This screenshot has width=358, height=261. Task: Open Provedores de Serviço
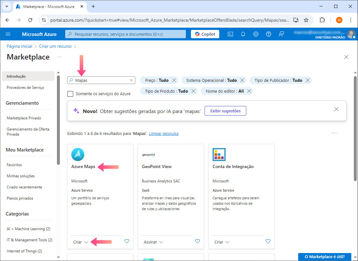25,88
